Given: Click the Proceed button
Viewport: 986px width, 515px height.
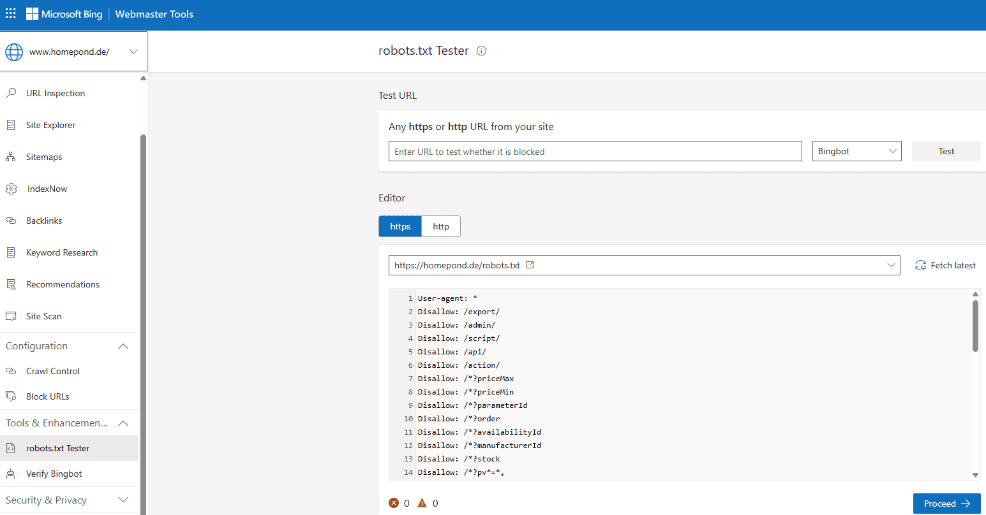Looking at the screenshot, I should (x=946, y=503).
